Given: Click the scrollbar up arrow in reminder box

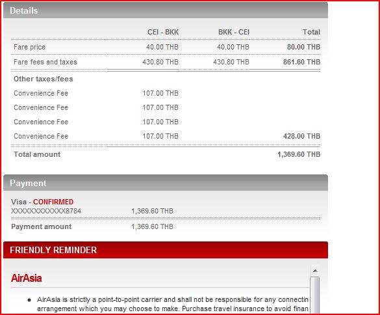Looking at the screenshot, I should point(315,271).
